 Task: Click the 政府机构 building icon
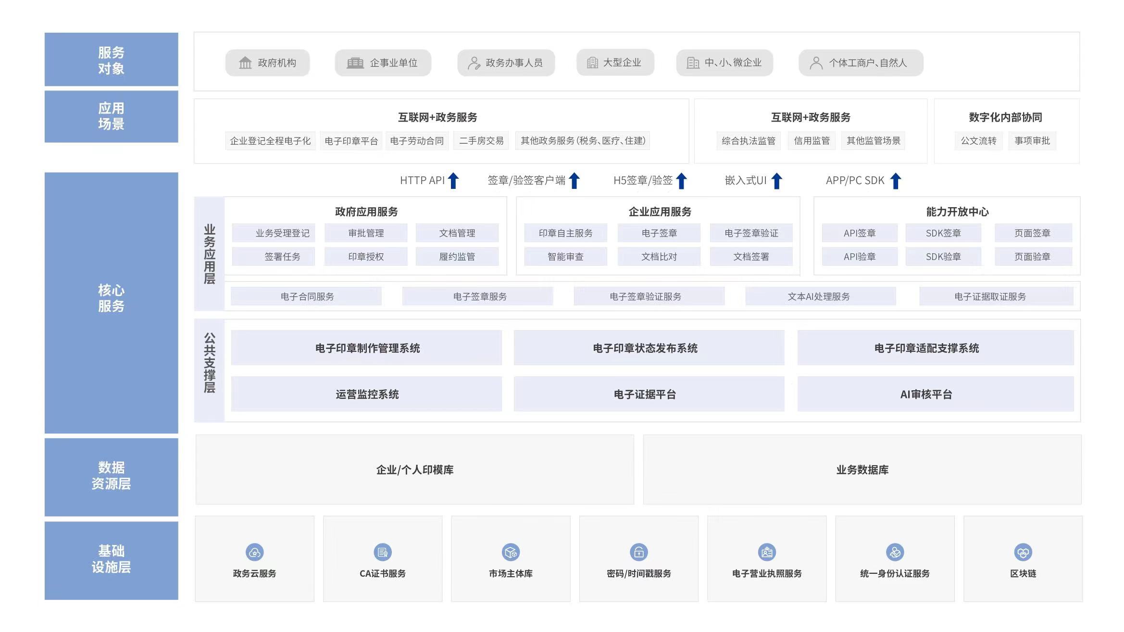245,62
